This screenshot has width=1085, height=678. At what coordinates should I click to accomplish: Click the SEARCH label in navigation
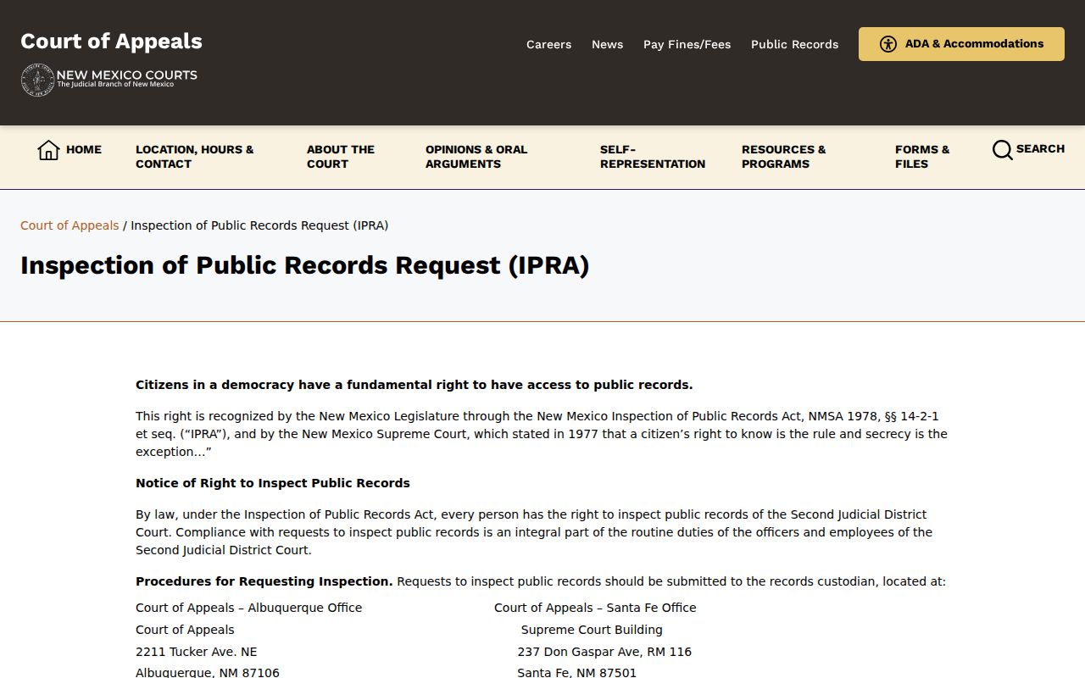tap(1040, 148)
